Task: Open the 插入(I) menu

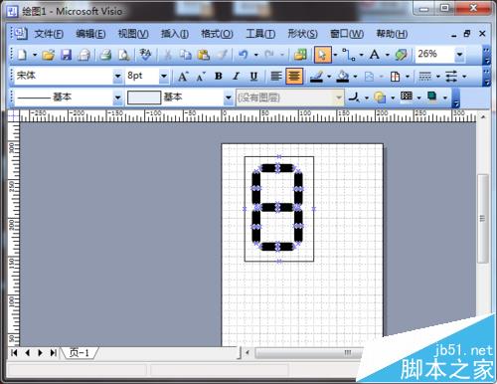Action: coord(175,34)
